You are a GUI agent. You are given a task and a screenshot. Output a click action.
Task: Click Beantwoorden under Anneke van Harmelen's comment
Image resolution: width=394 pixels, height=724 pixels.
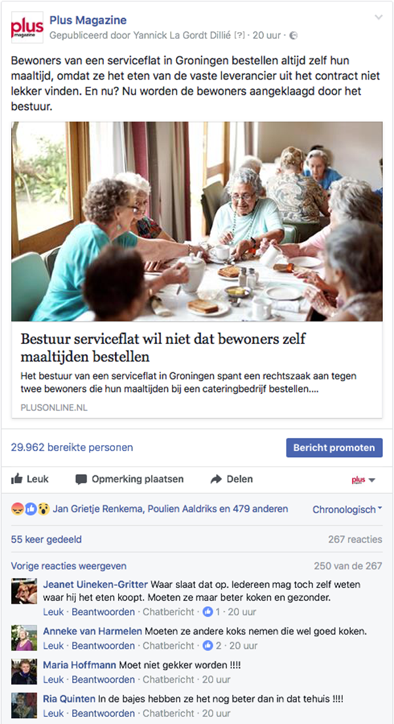tap(103, 646)
